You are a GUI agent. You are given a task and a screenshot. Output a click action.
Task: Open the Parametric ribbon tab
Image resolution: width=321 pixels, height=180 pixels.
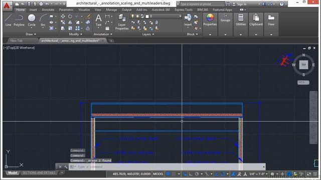pyautogui.click(x=66, y=9)
